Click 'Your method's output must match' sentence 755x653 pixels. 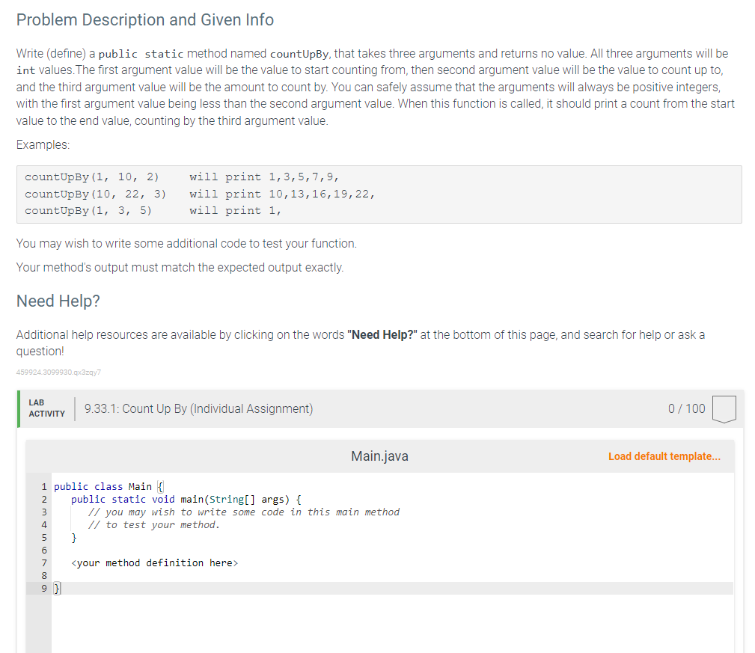point(180,268)
